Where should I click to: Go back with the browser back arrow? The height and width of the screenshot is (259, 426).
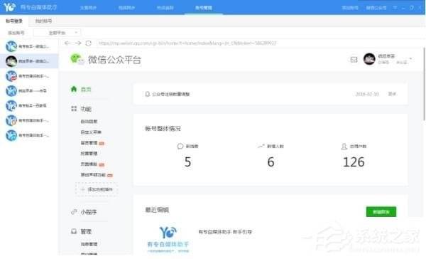point(67,43)
